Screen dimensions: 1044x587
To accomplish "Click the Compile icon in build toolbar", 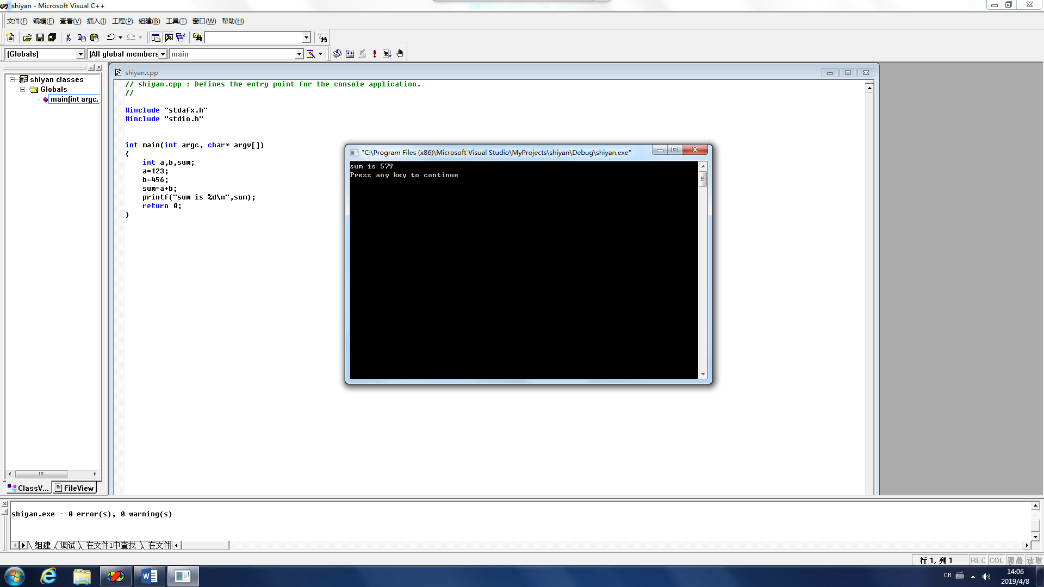I will (x=337, y=54).
